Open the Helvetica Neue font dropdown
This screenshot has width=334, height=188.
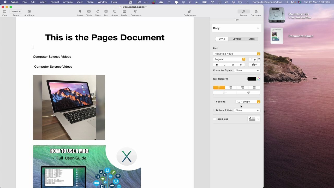pos(236,54)
